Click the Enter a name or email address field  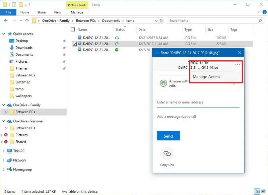(198, 103)
